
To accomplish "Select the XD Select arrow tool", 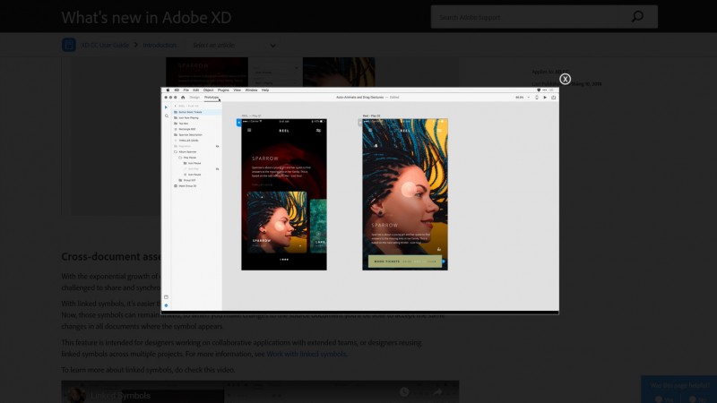I will (166, 107).
